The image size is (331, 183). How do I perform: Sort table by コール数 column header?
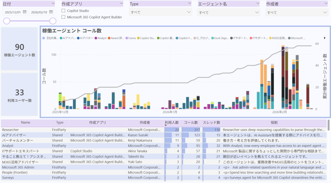point(191,123)
